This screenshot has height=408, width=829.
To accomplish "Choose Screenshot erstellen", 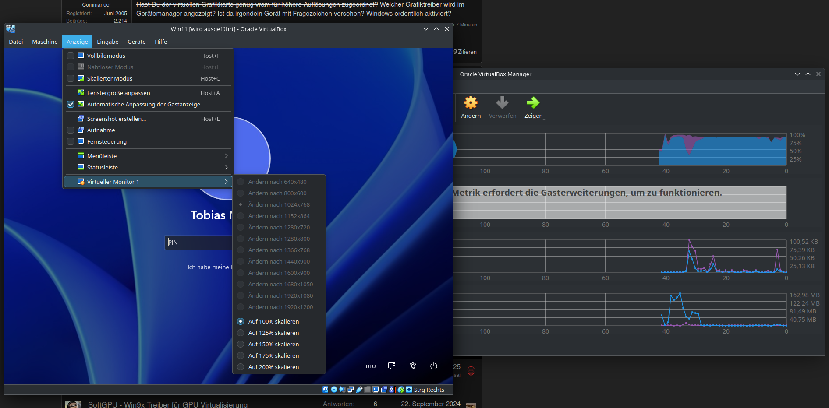I will (x=148, y=119).
